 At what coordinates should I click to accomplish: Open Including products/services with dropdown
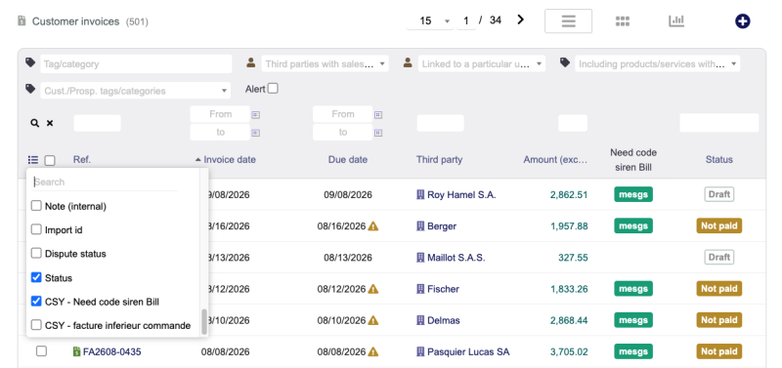pos(657,63)
